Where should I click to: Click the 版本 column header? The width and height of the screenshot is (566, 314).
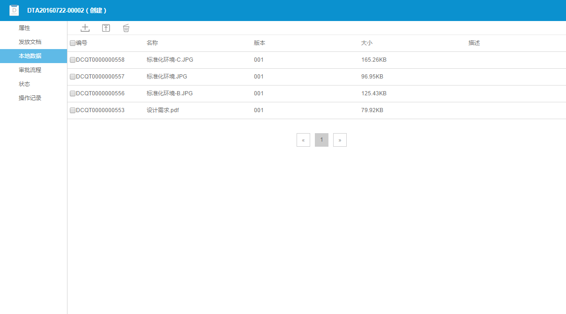tap(260, 43)
